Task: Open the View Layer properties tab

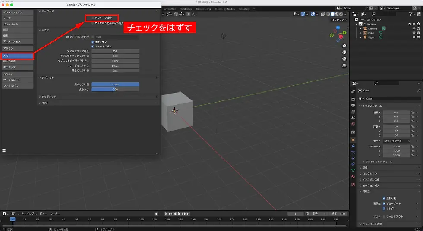Action: pos(353,112)
